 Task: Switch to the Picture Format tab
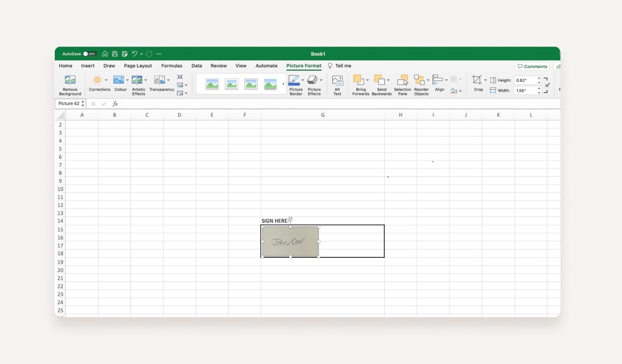point(303,66)
